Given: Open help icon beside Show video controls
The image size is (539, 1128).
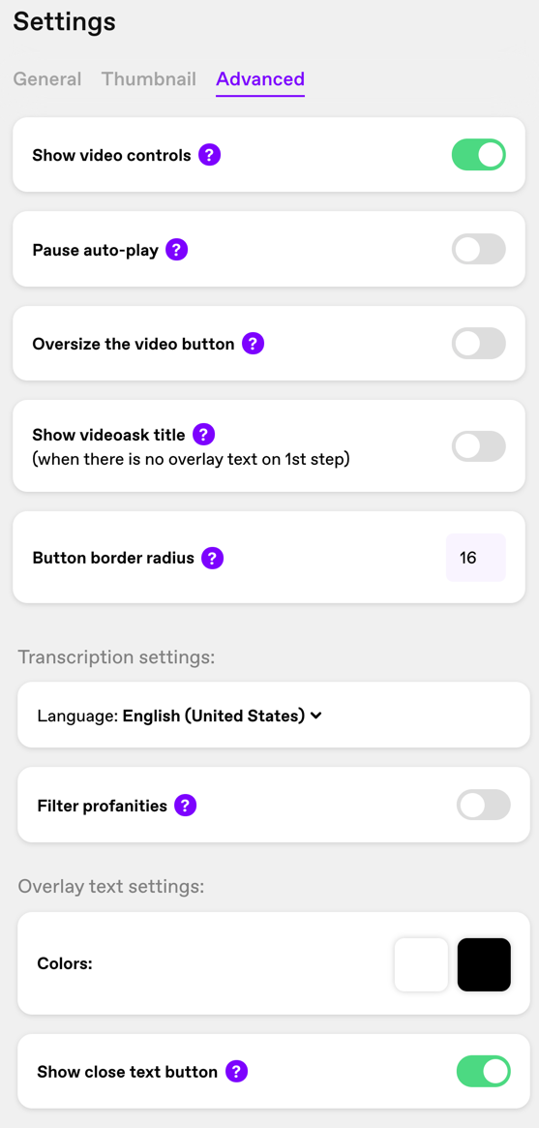Looking at the screenshot, I should point(209,155).
